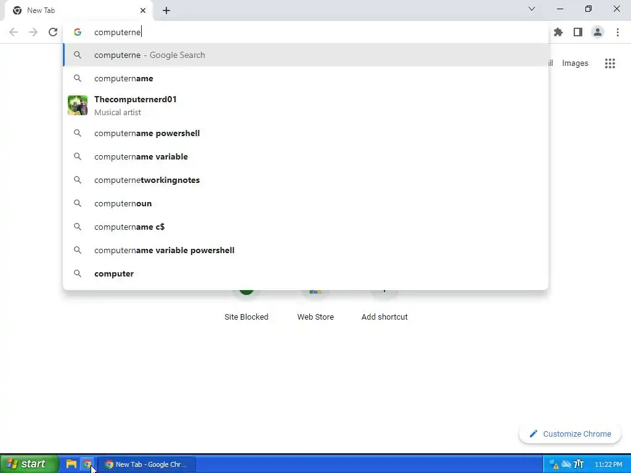Open the Google apps grid
The width and height of the screenshot is (631, 473).
[x=610, y=63]
